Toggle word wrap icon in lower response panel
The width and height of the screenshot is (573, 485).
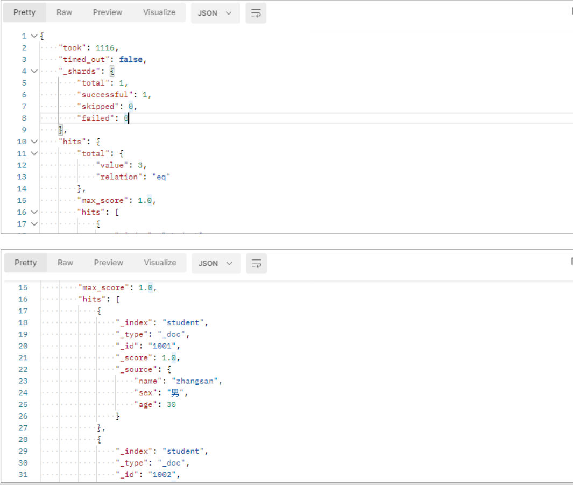[256, 263]
